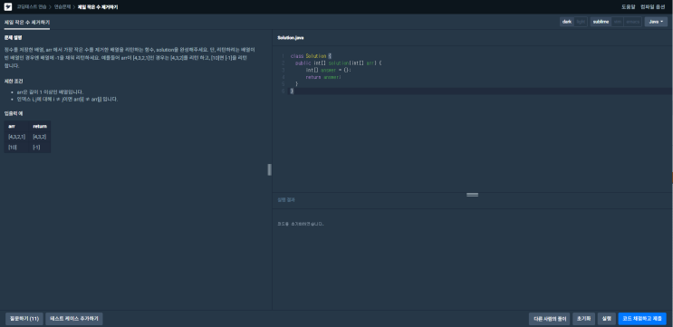
Task: Open the Java language dropdown
Action: (656, 22)
